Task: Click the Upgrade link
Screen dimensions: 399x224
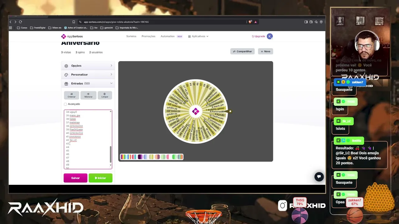Action: coord(258,36)
